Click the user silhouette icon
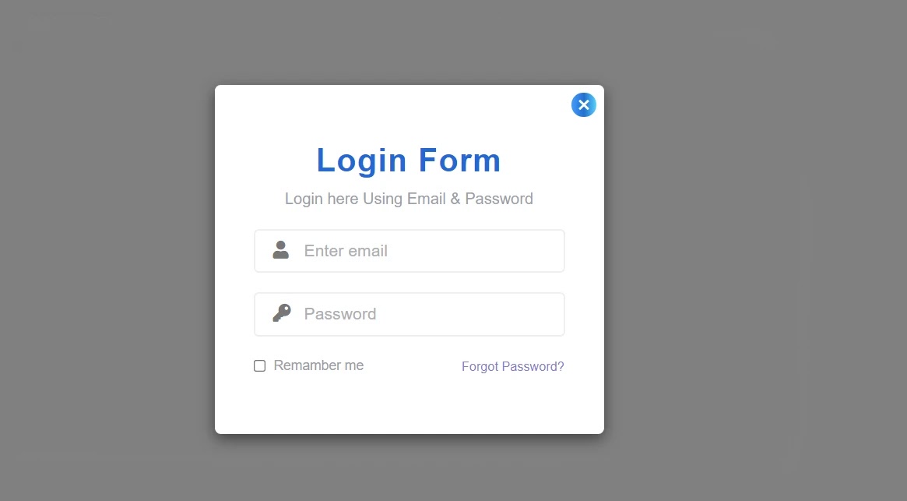 click(x=280, y=250)
